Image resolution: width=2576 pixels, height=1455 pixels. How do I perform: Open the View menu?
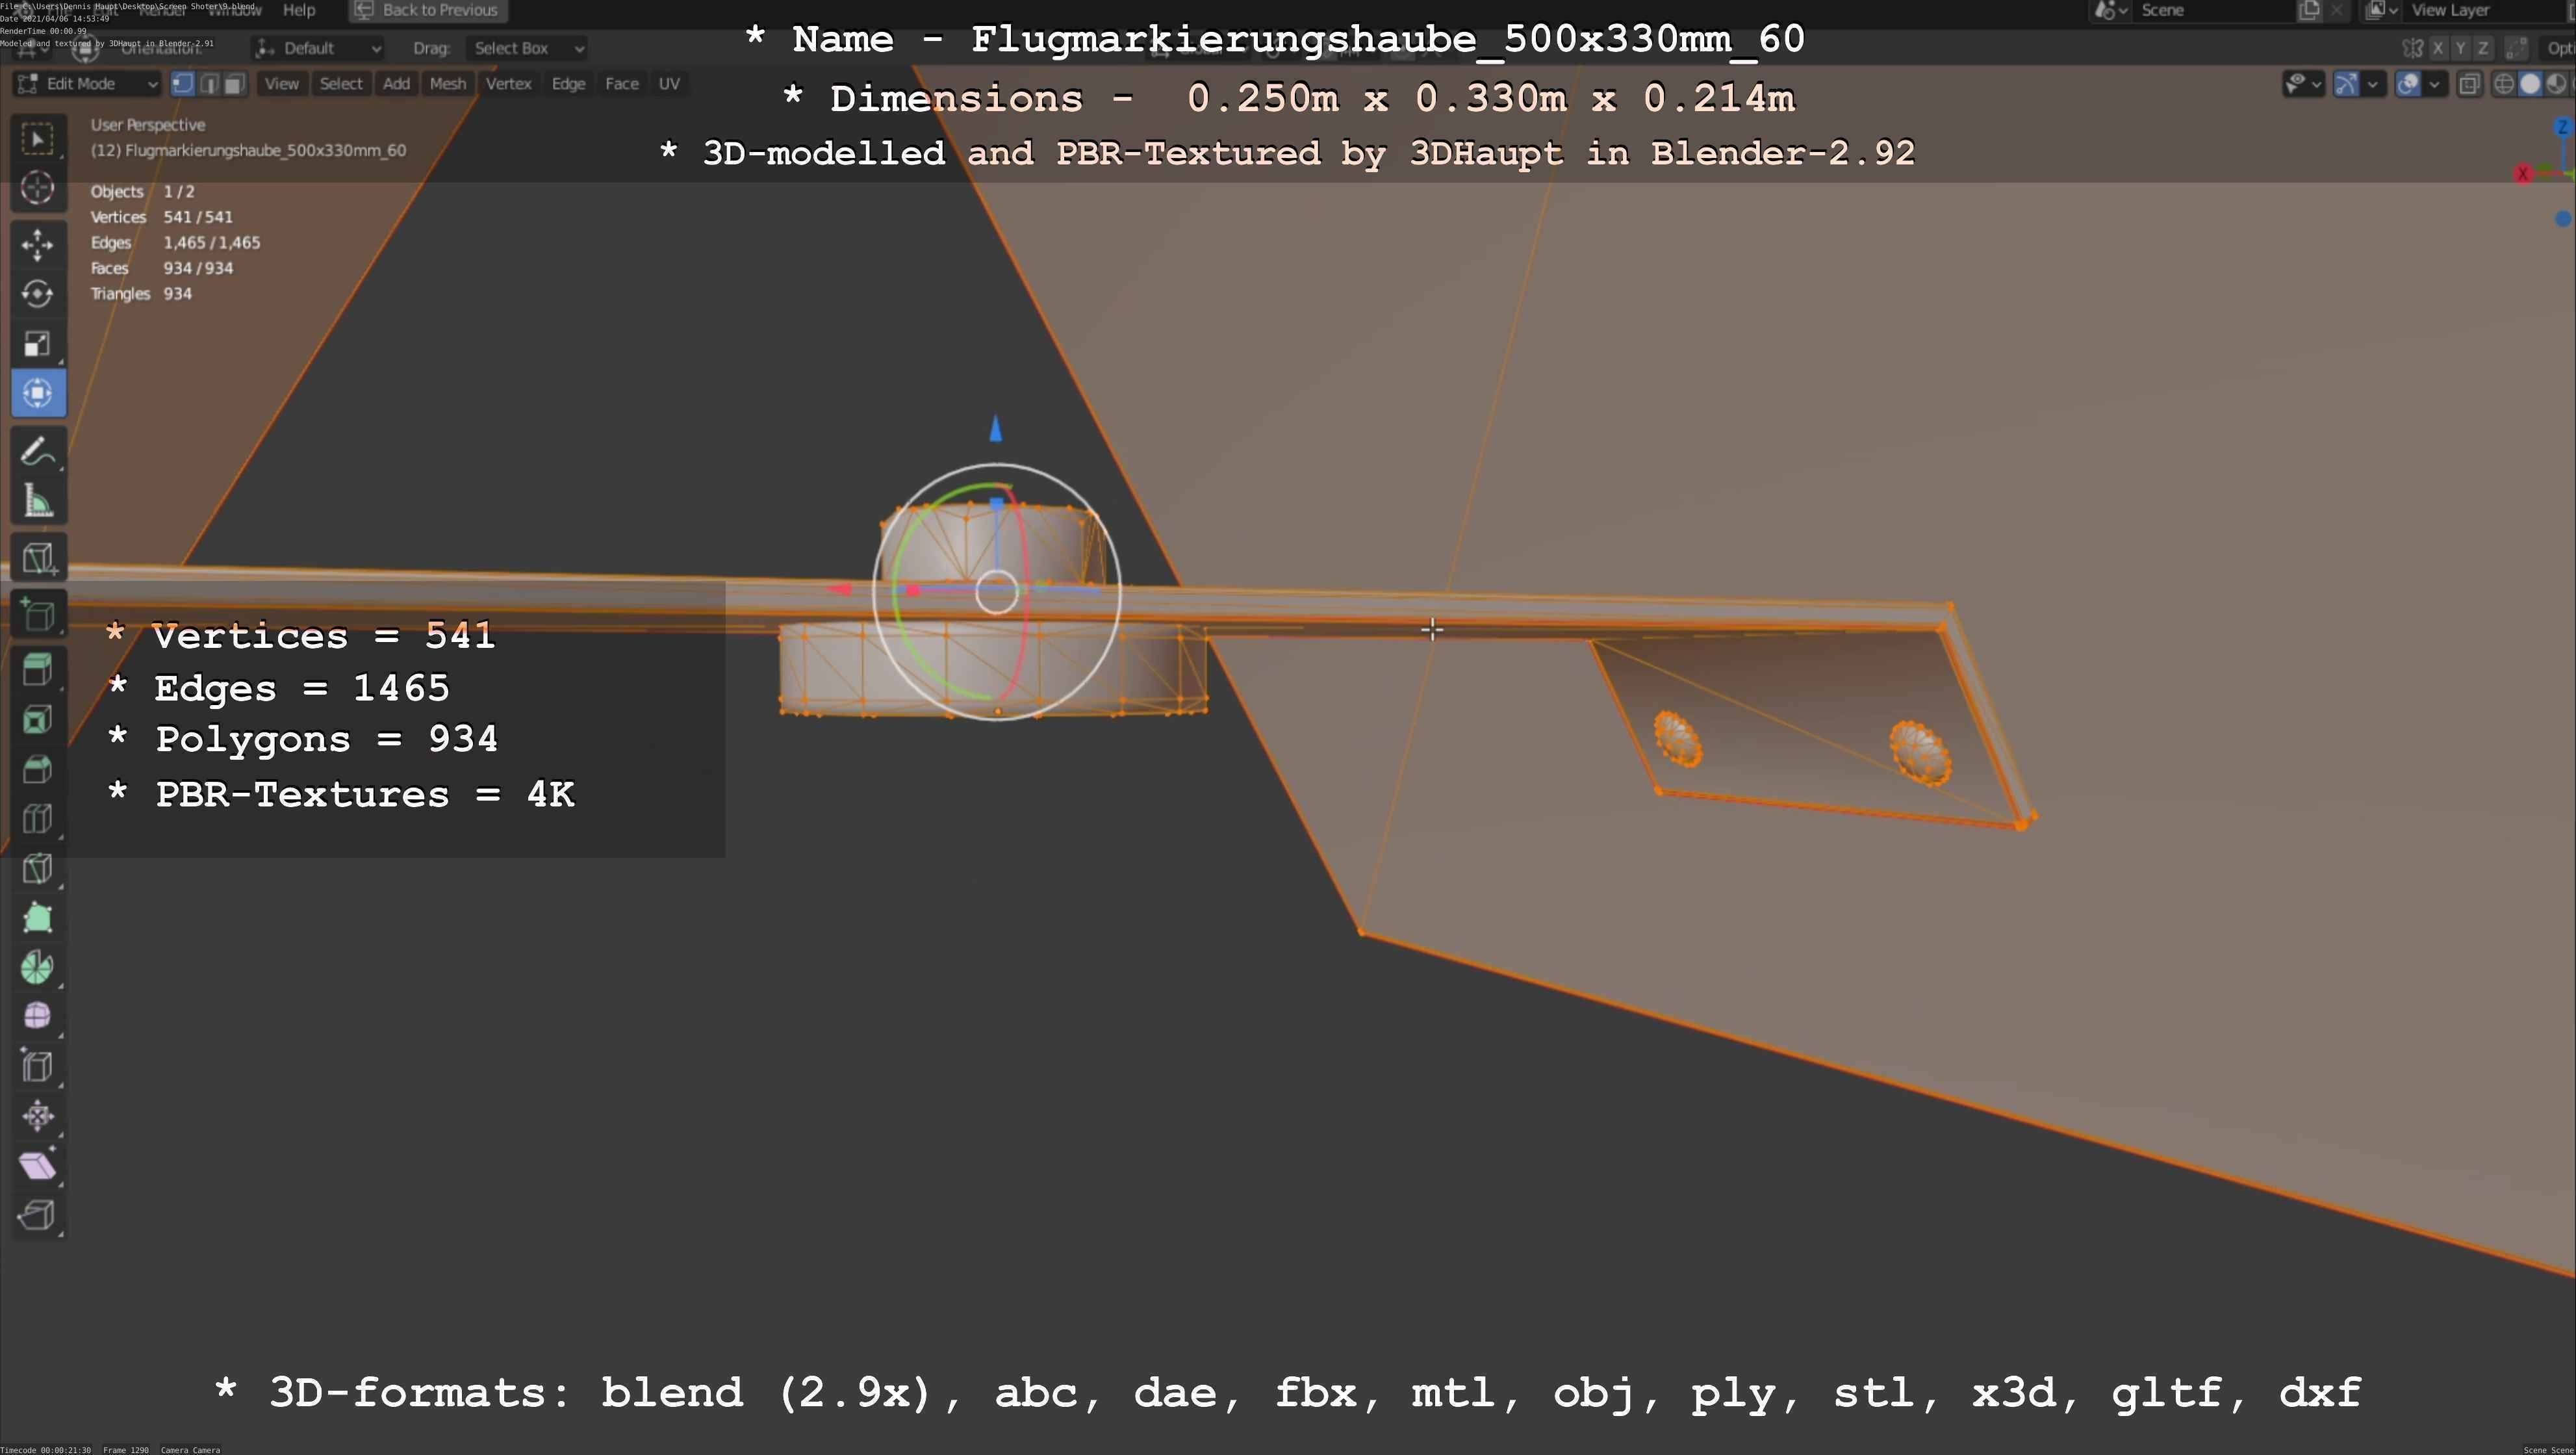(282, 84)
